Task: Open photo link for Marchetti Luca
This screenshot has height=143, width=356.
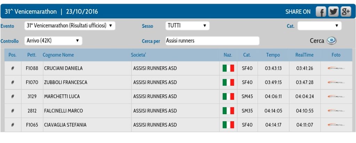Action: [x=336, y=96]
